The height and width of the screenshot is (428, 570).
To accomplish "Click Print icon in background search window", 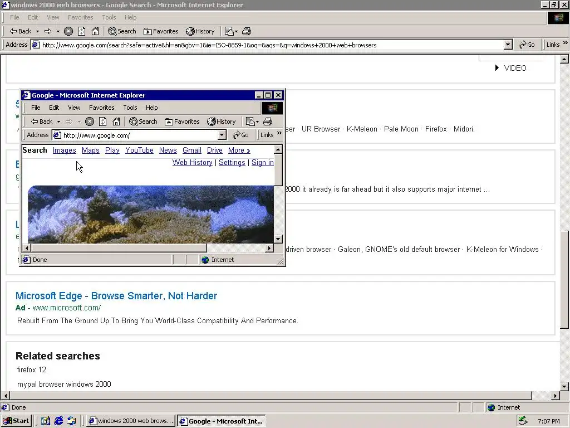I will (247, 31).
